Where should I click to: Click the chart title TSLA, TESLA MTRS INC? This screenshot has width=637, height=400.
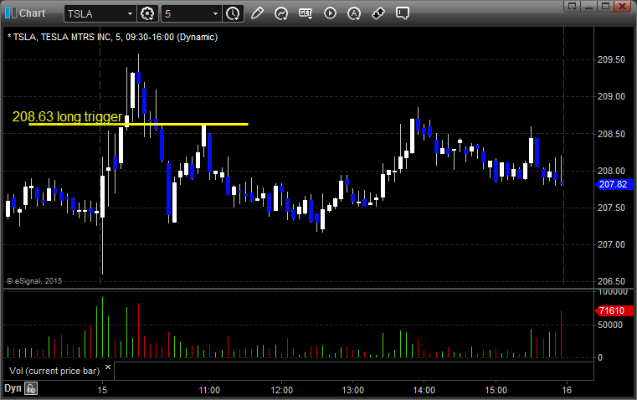112,38
